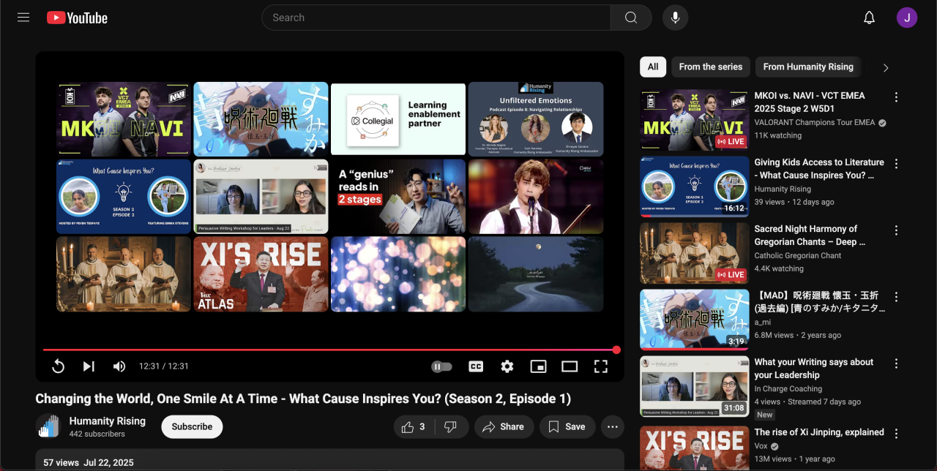The width and height of the screenshot is (937, 471).
Task: Focus the Search input field
Action: [436, 18]
